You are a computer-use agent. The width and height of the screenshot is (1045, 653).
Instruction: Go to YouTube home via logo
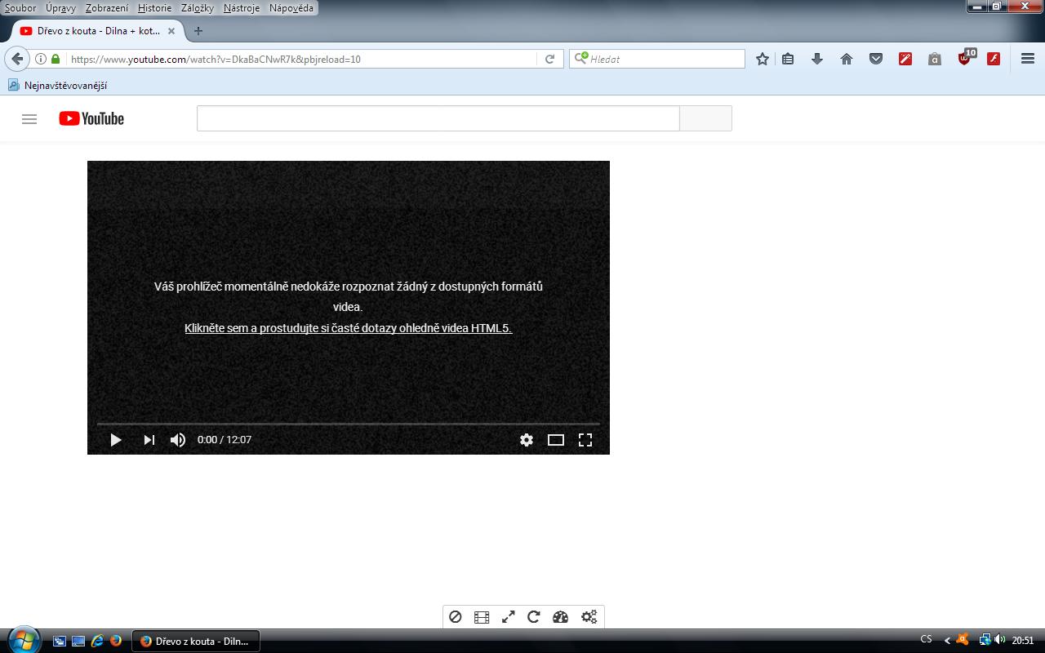tap(91, 119)
